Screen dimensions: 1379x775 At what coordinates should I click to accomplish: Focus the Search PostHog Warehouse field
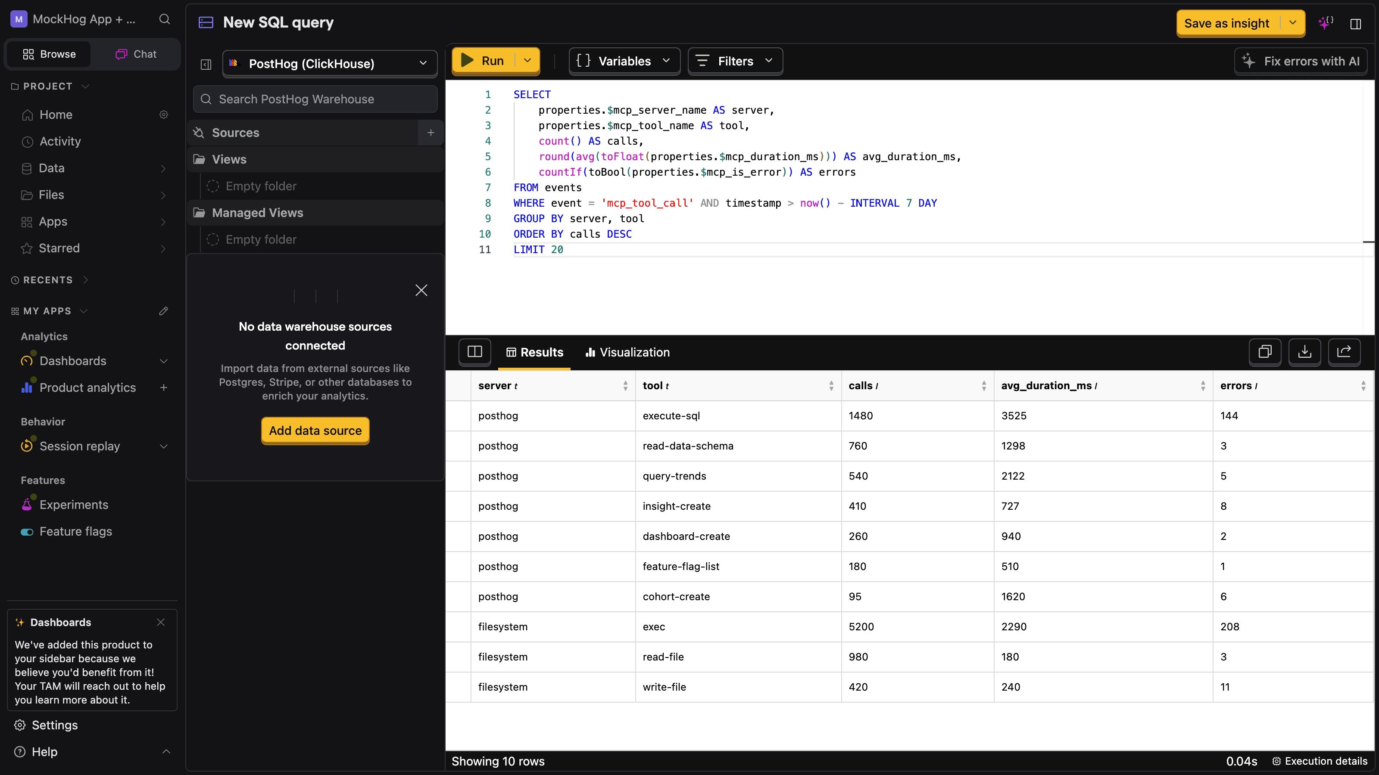(x=315, y=99)
